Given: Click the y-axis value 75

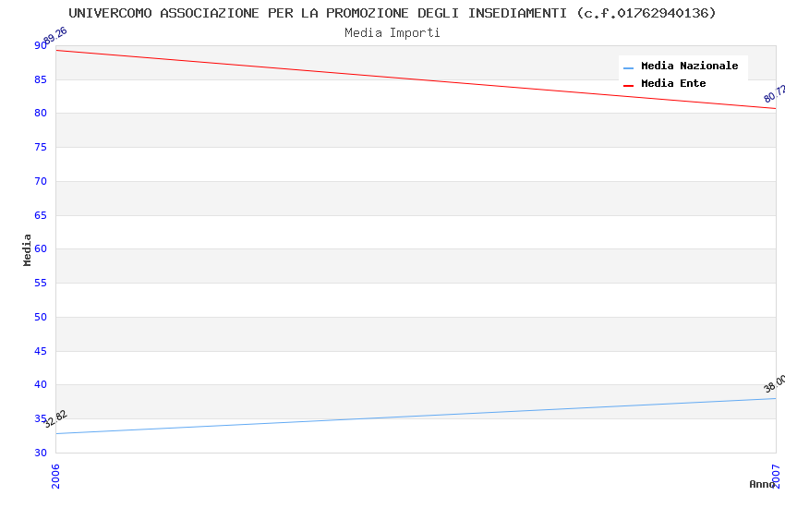Looking at the screenshot, I should (41, 147).
